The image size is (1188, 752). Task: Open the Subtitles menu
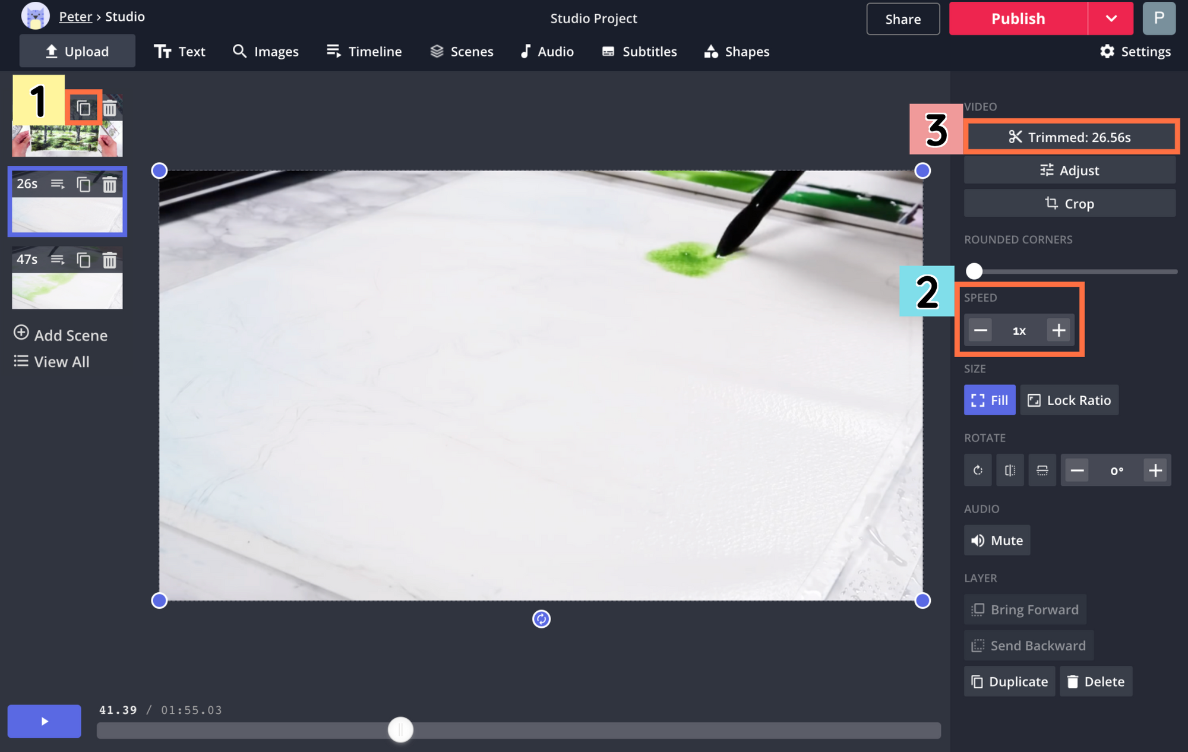[x=639, y=52]
